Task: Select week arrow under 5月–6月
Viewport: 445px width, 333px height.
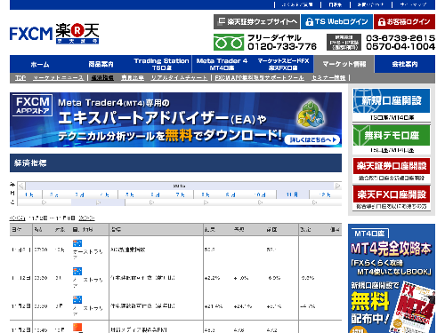Action: pyautogui.click(x=152, y=202)
